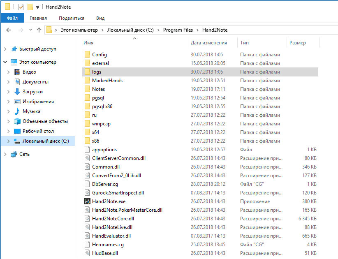Select the ConvertFrom2_0Lib.dll file name
Image resolution: width=338 pixels, height=259 pixels.
pos(117,176)
